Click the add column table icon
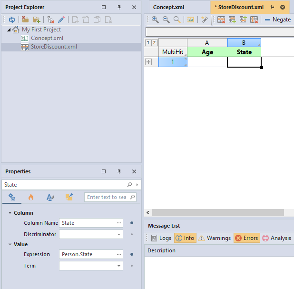This screenshot has width=294, height=289. pos(243,20)
